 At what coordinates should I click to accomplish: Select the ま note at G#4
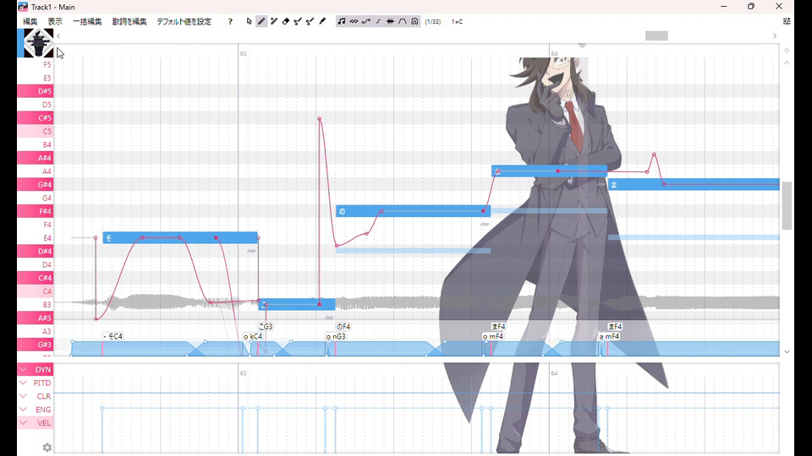[694, 185]
